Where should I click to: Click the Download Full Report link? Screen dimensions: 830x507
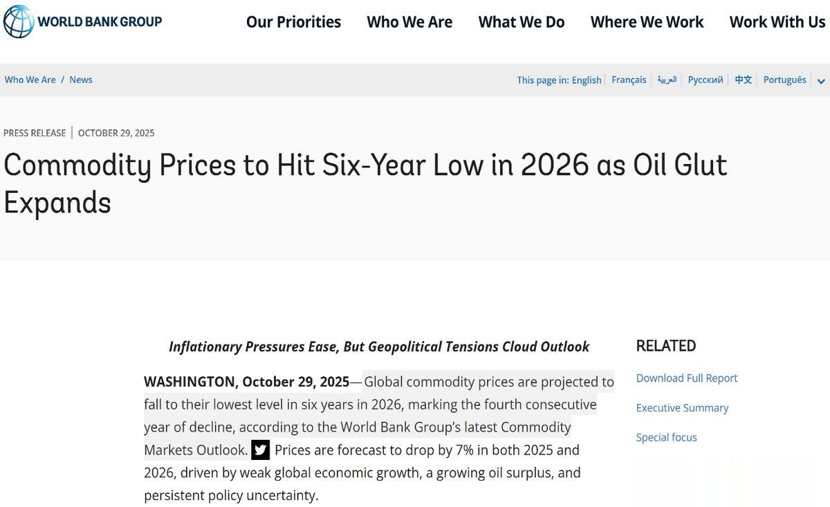point(687,378)
